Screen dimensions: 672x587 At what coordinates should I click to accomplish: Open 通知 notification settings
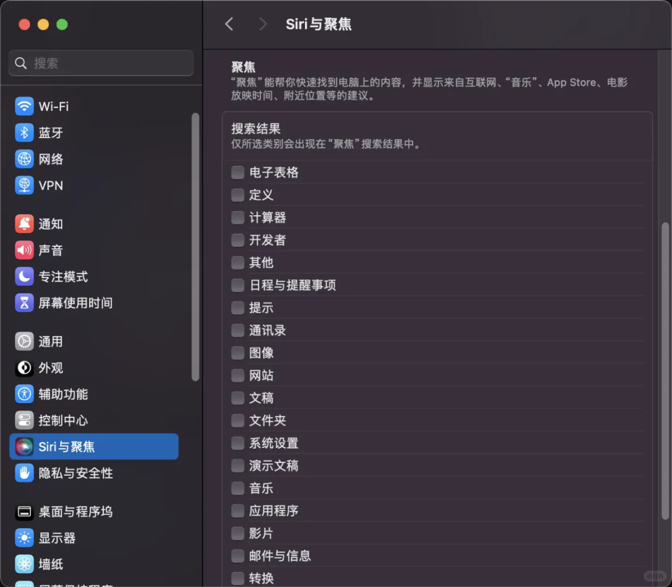coord(24,223)
